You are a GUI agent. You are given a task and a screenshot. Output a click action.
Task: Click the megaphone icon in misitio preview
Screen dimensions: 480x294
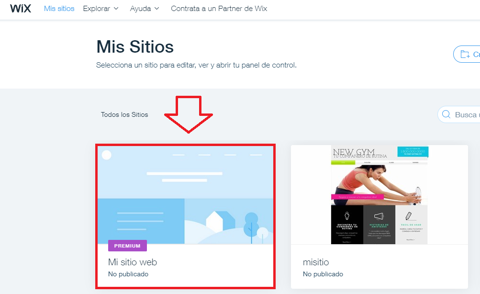pos(379,216)
